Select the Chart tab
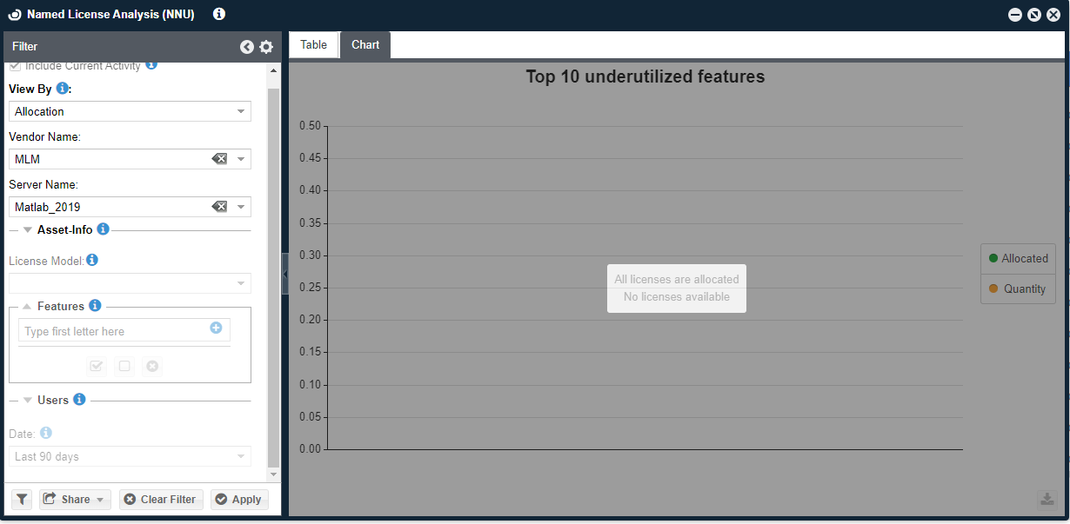The width and height of the screenshot is (1070, 524). [x=365, y=45]
